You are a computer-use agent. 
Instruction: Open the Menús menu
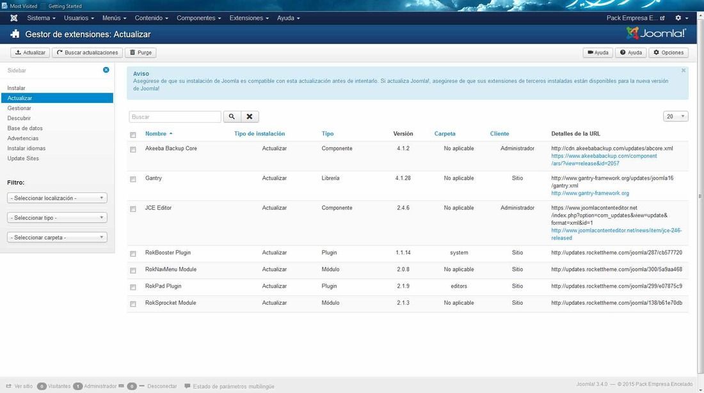(114, 18)
